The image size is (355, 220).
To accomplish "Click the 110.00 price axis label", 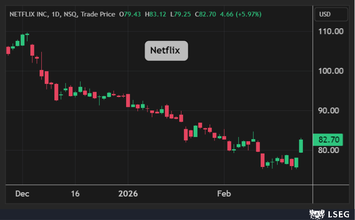I will coord(331,31).
